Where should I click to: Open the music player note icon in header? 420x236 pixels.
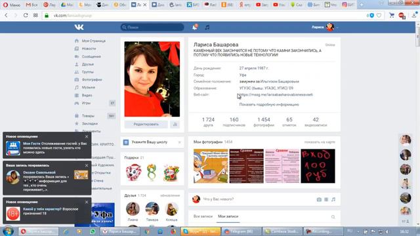[x=207, y=28]
